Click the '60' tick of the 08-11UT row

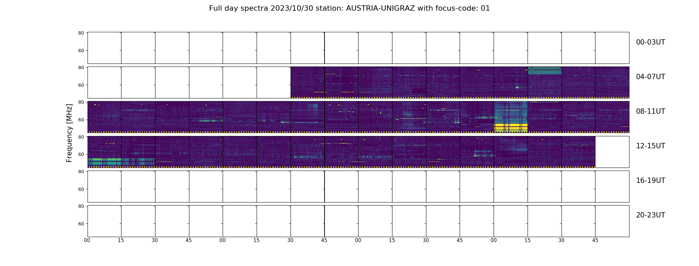coord(81,120)
